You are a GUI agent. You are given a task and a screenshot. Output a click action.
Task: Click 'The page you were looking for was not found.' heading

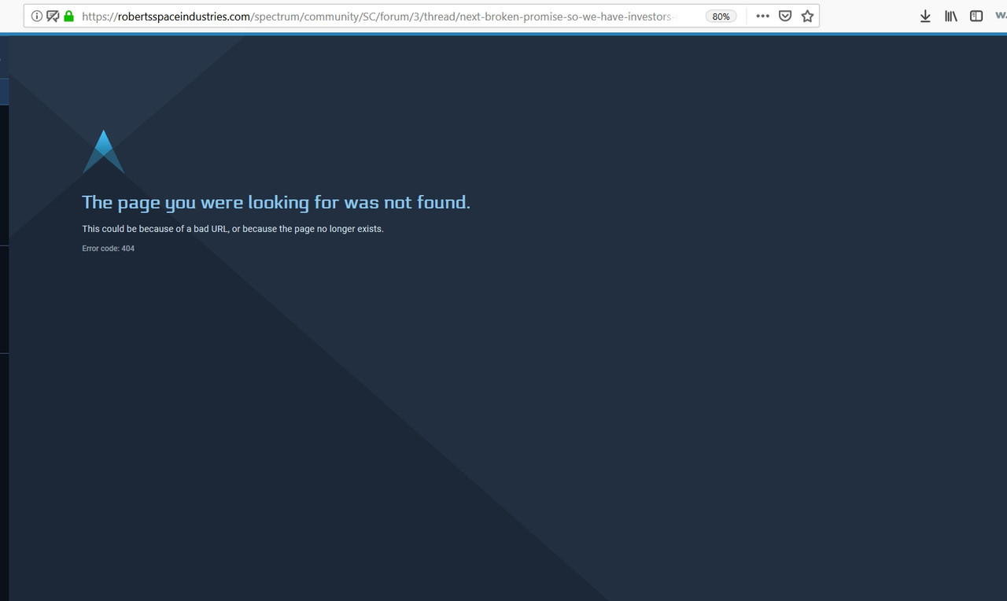[x=276, y=203]
